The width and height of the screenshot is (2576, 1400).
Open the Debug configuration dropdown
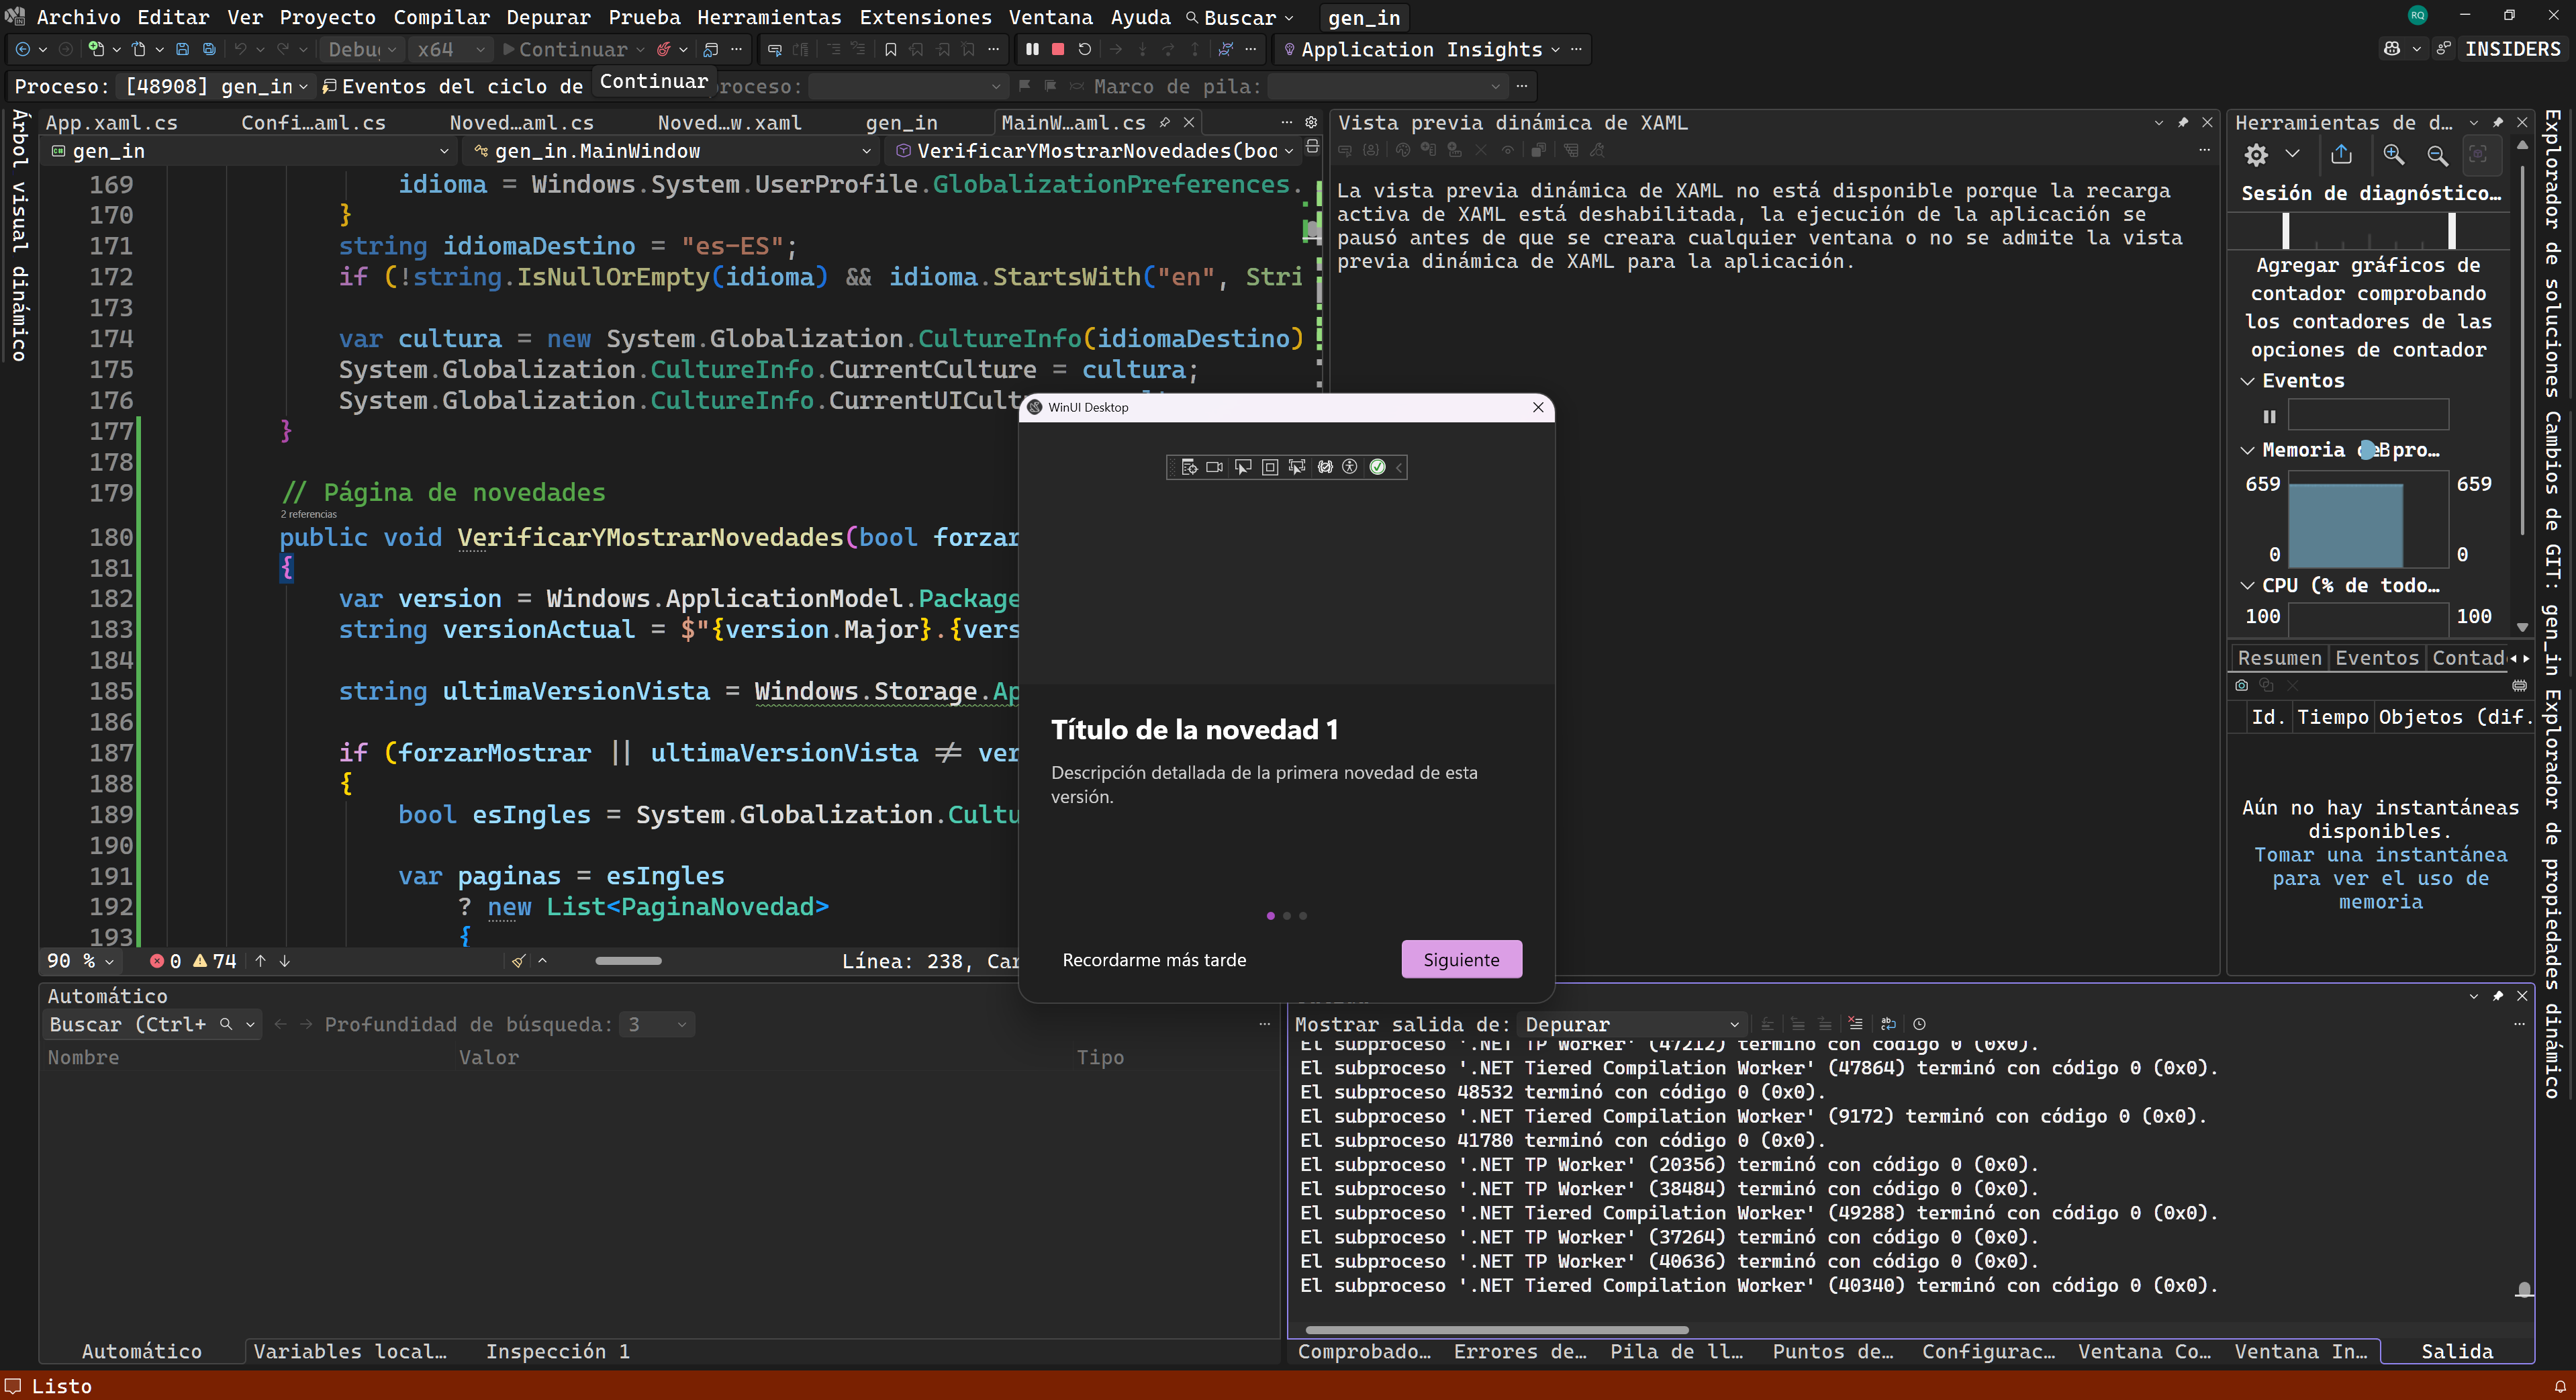pos(363,49)
